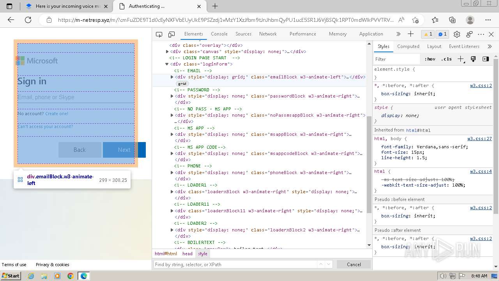This screenshot has height=281, width=499.
Task: Click the new style rule plus icon
Action: point(461,59)
